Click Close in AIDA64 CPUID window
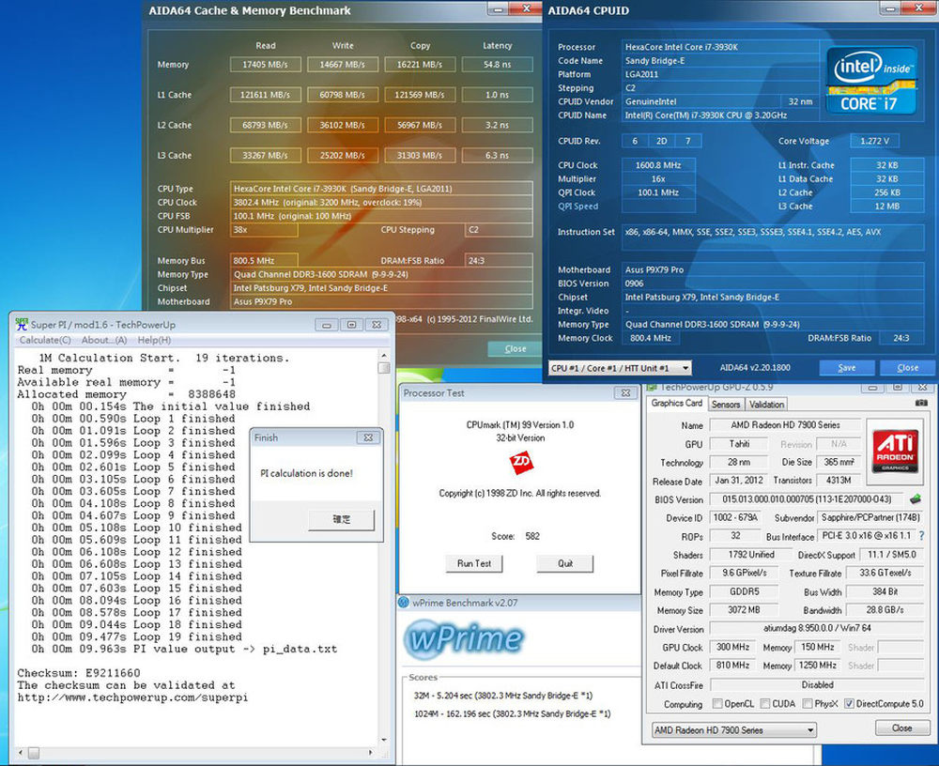The width and height of the screenshot is (939, 766). 907,368
